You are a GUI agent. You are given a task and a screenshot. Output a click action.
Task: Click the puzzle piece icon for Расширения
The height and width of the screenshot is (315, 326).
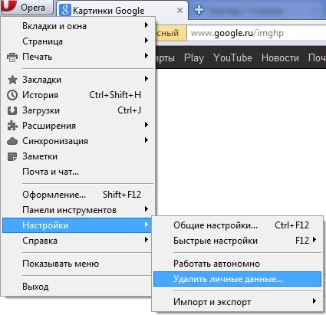click(12, 126)
